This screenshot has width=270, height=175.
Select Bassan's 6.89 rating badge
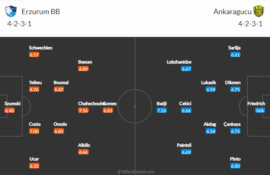pyautogui.click(x=83, y=69)
